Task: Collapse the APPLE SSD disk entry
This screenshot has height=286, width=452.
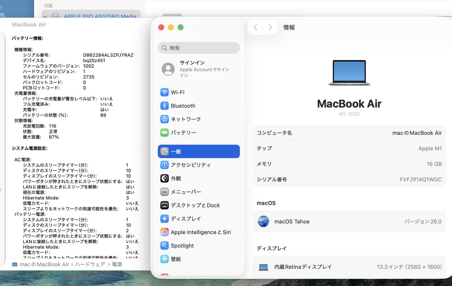Action: (x=45, y=16)
